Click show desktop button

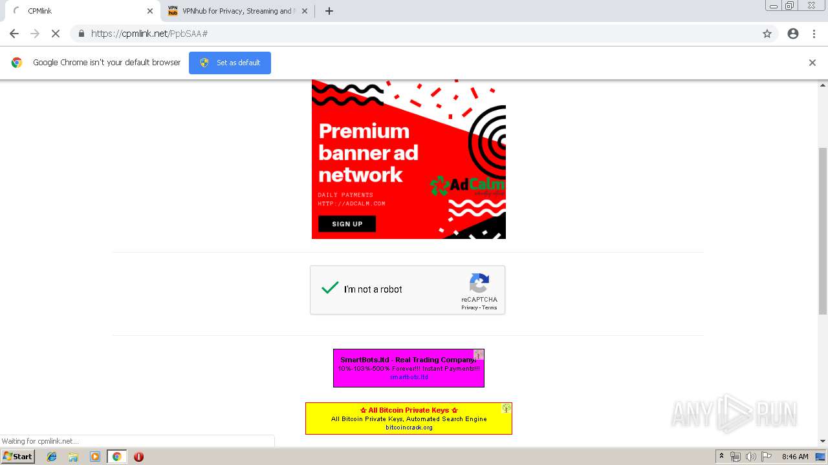[820, 457]
